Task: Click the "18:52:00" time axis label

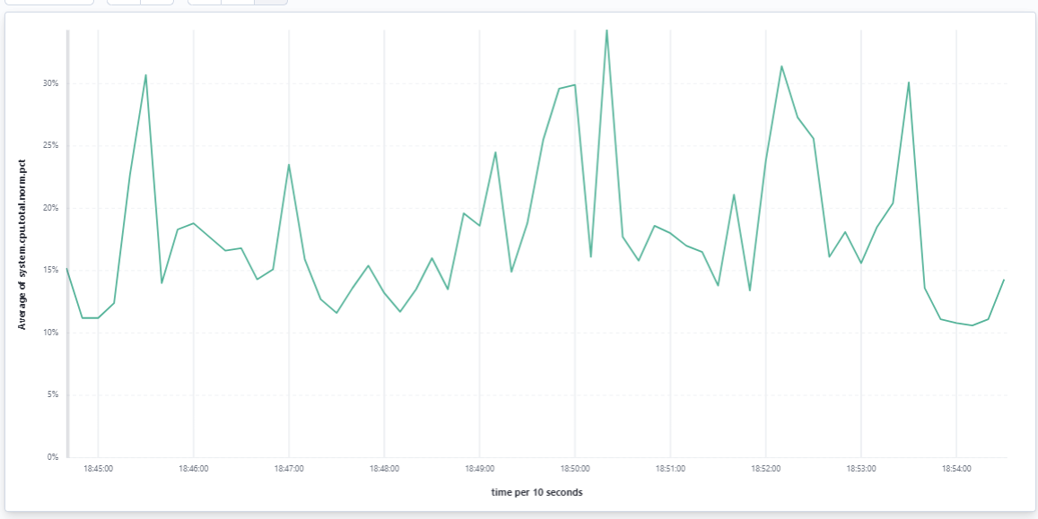Action: pos(765,468)
